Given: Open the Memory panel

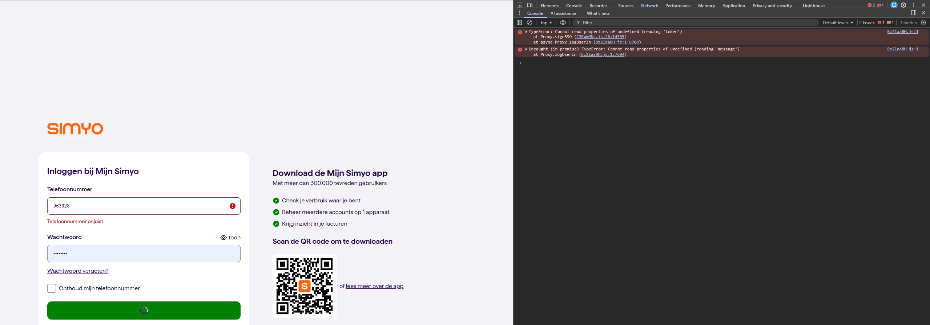Looking at the screenshot, I should point(706,5).
